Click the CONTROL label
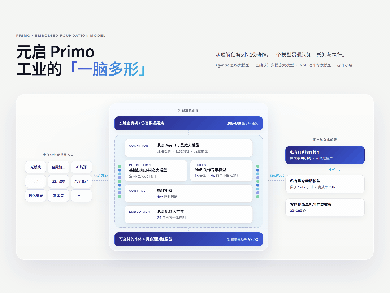390x293 pixels. point(137,191)
